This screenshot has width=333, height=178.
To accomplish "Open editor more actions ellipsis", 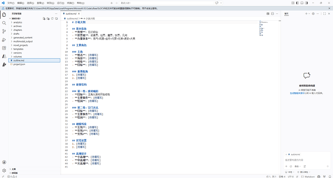I will click(277, 13).
